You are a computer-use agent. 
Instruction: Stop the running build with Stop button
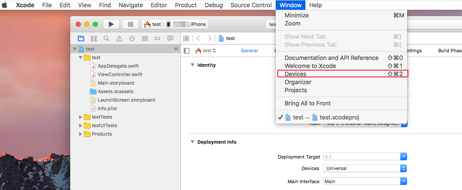coord(131,25)
